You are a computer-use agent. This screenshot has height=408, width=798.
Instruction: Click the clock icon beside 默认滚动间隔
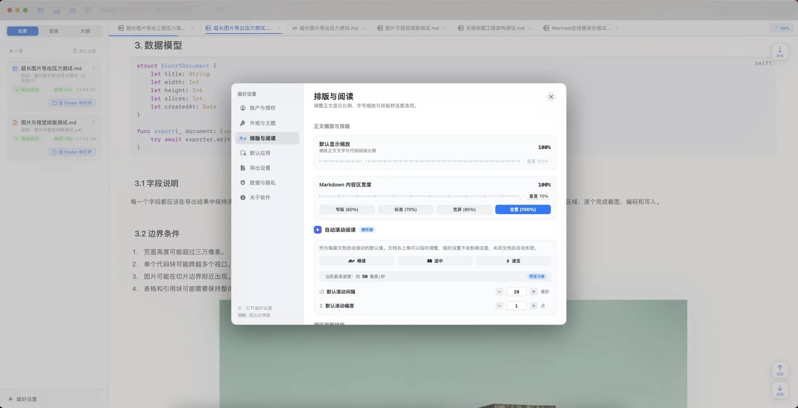point(322,292)
